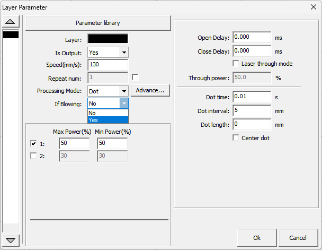Image resolution: width=322 pixels, height=250 pixels.
Task: Expand the Processing Mode dropdown
Action: coord(123,91)
